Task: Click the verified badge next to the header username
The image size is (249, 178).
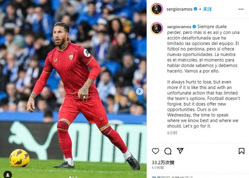Action: [196, 9]
